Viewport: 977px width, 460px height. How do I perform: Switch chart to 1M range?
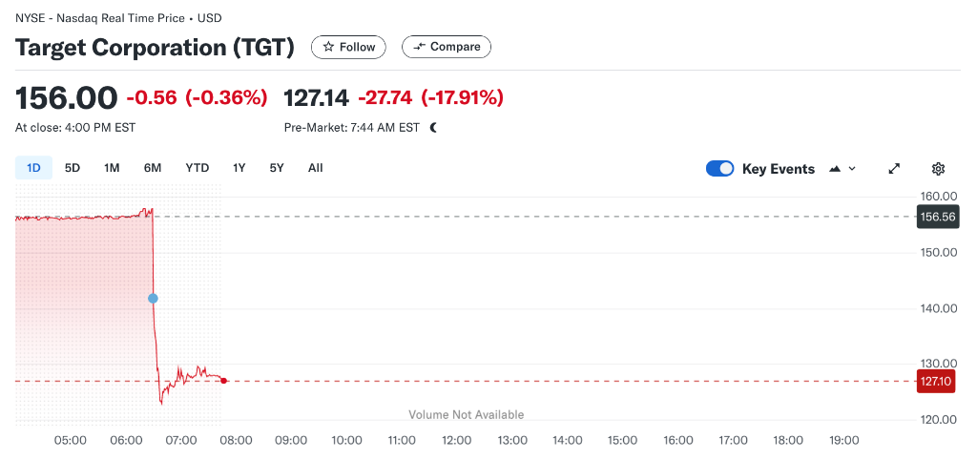tap(112, 168)
